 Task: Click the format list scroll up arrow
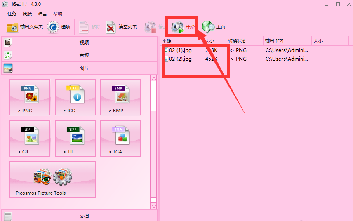pos(154,78)
